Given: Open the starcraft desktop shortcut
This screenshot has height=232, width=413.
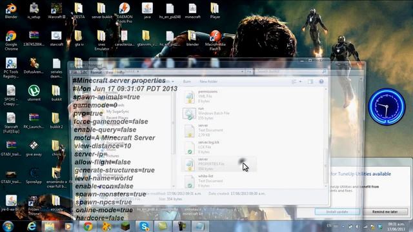Looking at the screenshot, I should point(56,39).
